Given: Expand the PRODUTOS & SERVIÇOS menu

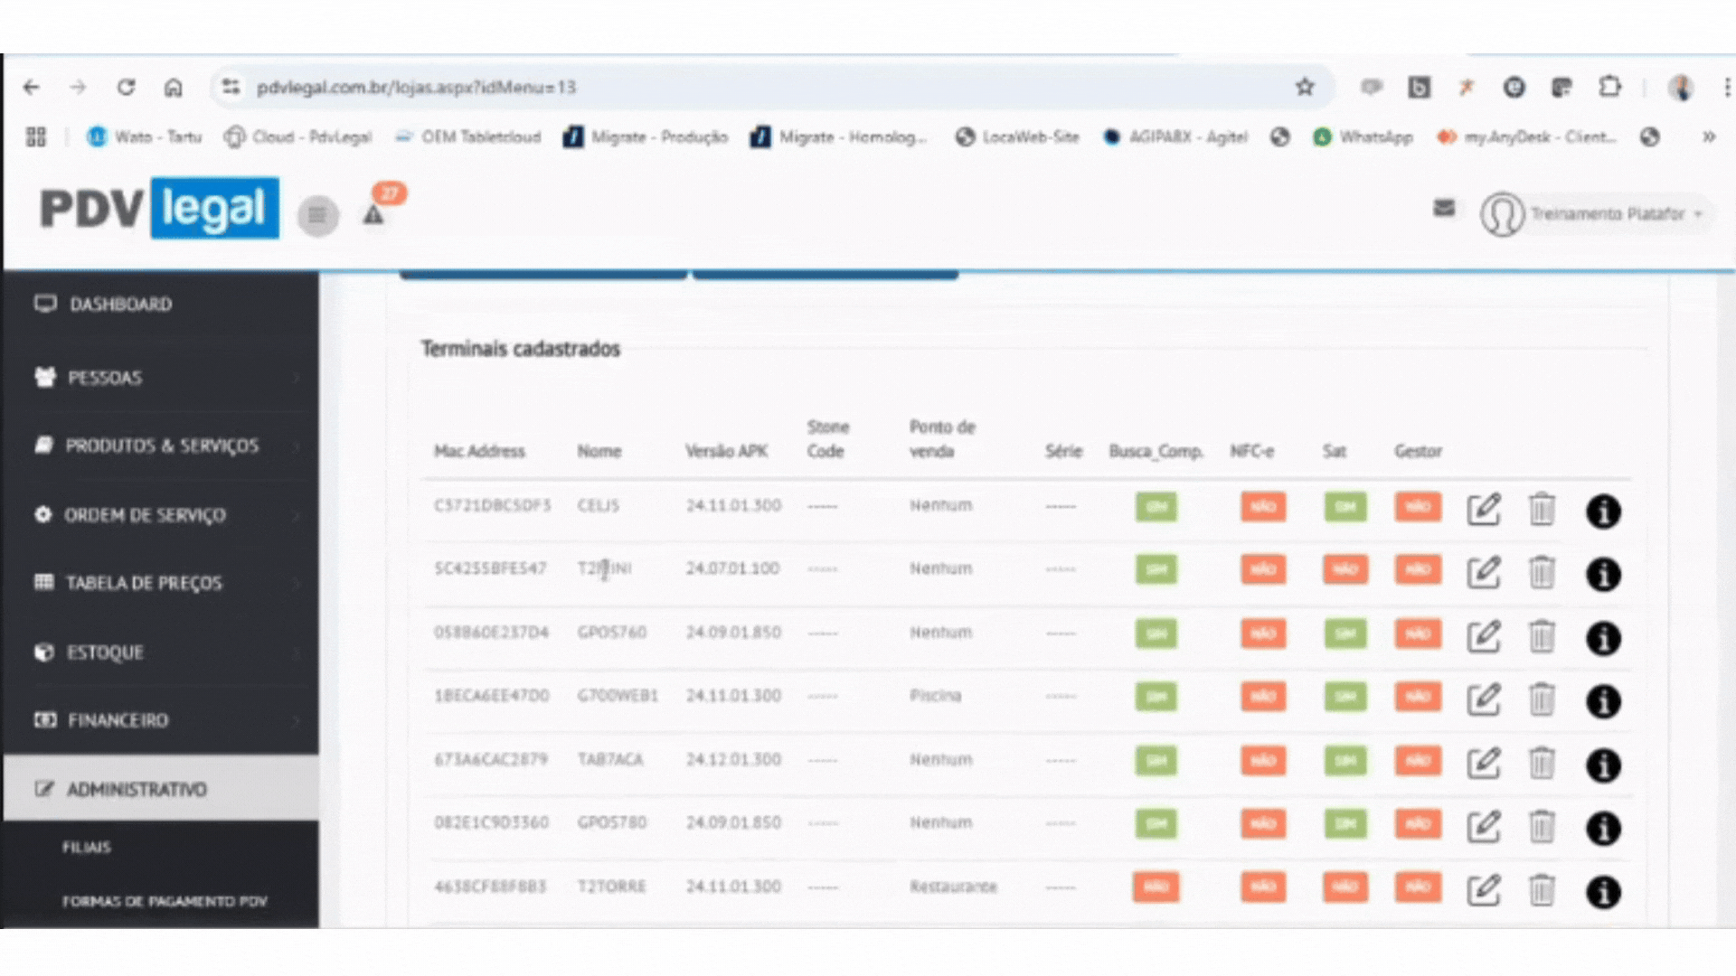Looking at the screenshot, I should (x=160, y=446).
